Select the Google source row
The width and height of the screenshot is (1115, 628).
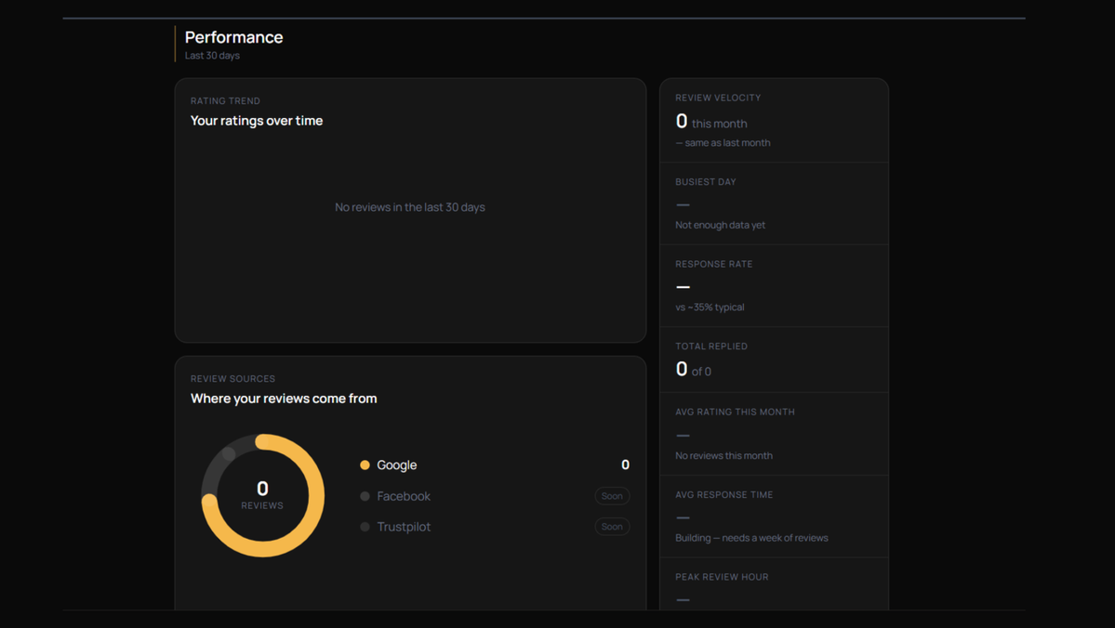pyautogui.click(x=495, y=465)
